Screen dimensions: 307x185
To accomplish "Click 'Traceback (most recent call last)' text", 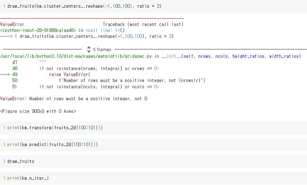I will pos(143,24).
